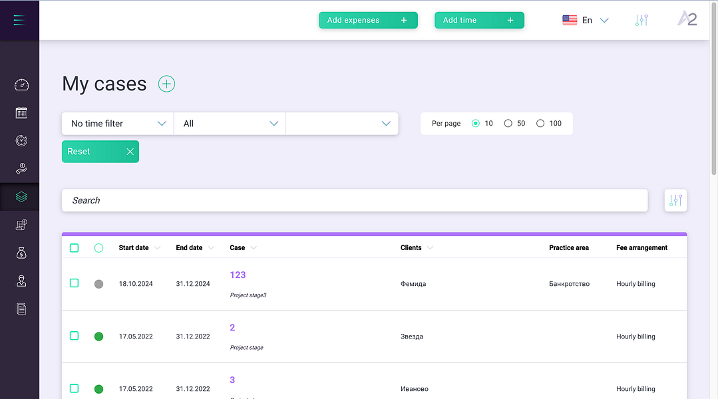Click Project stage3 under case 123
Screen dimensions: 718x399
[248, 295]
